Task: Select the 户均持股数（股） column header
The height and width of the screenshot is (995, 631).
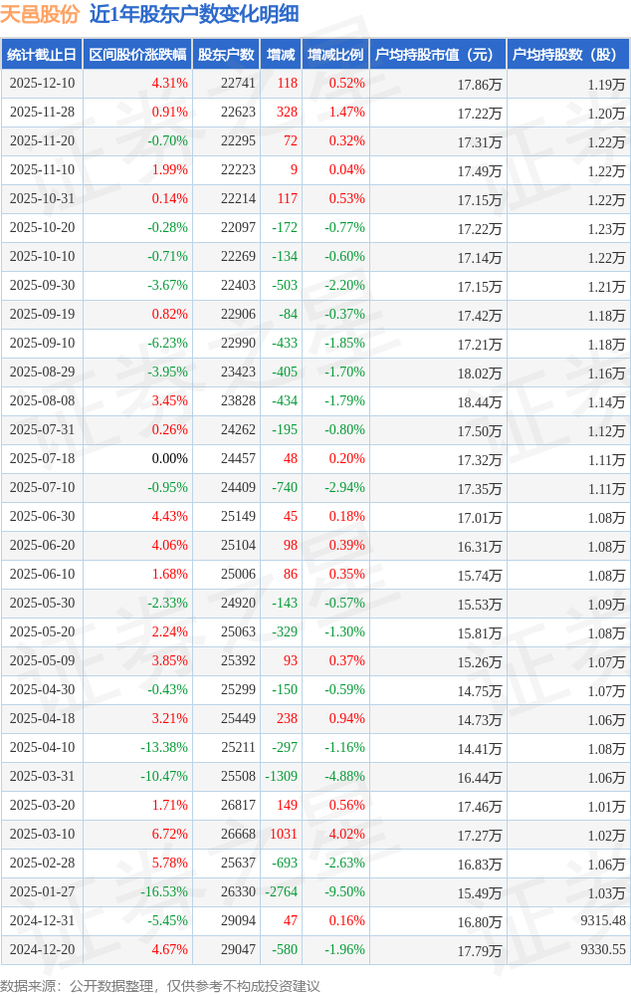Action: point(567,55)
